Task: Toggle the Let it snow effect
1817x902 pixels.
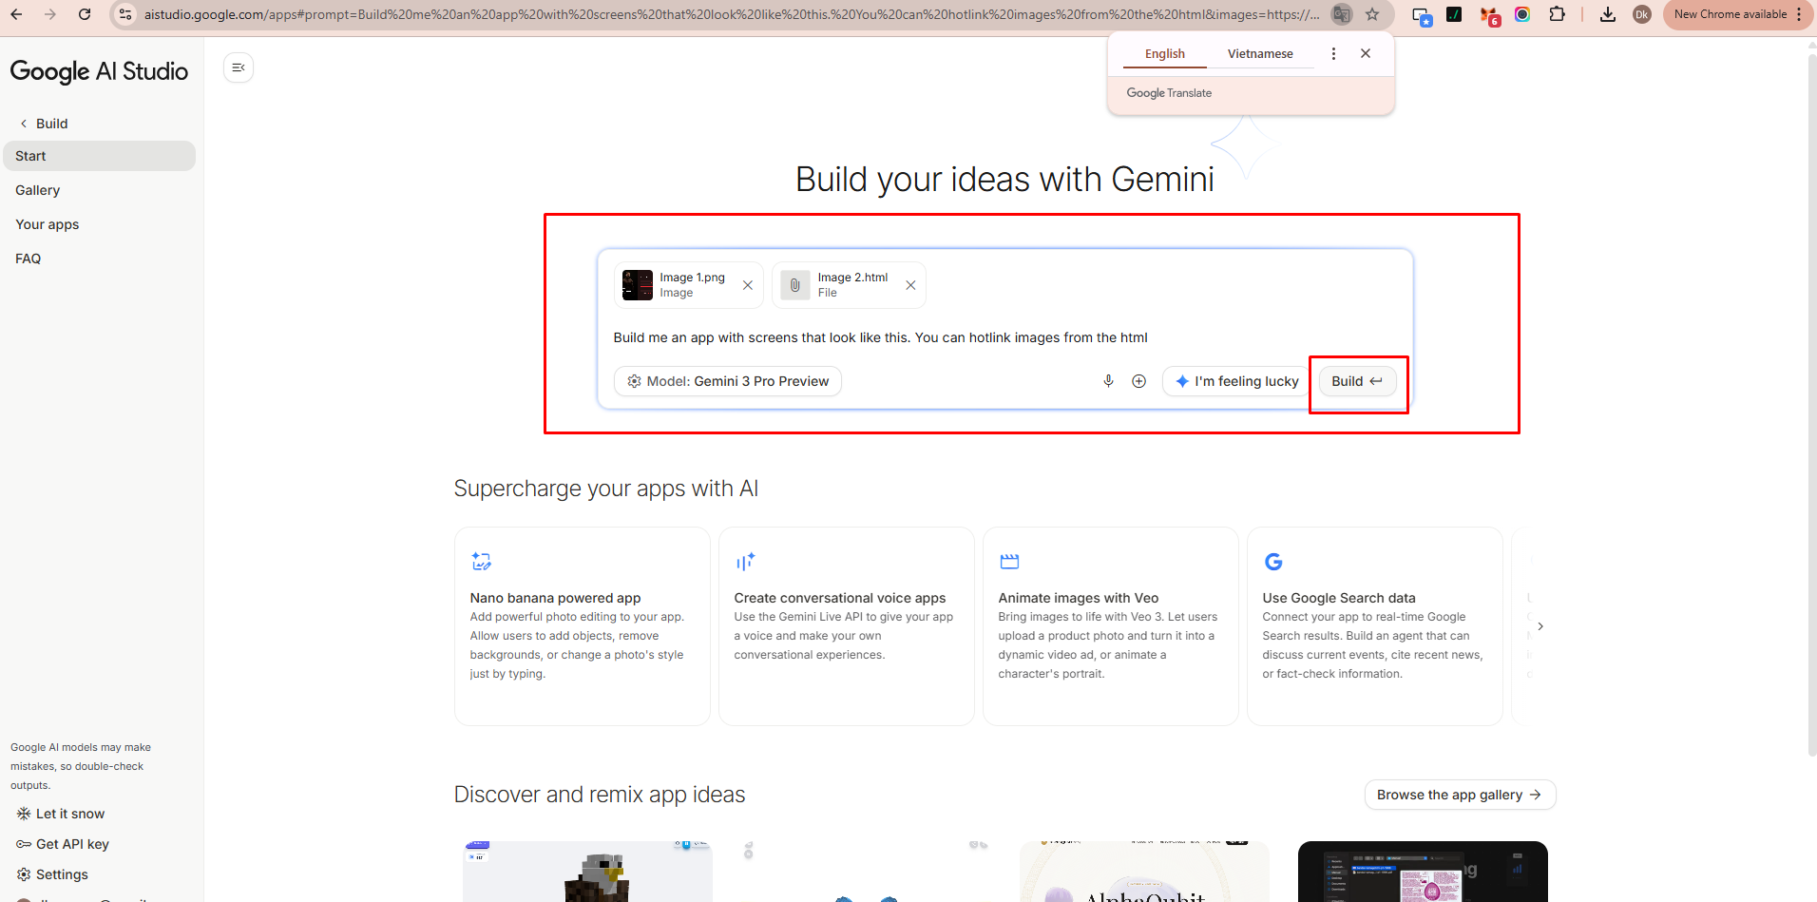Action: coord(61,814)
